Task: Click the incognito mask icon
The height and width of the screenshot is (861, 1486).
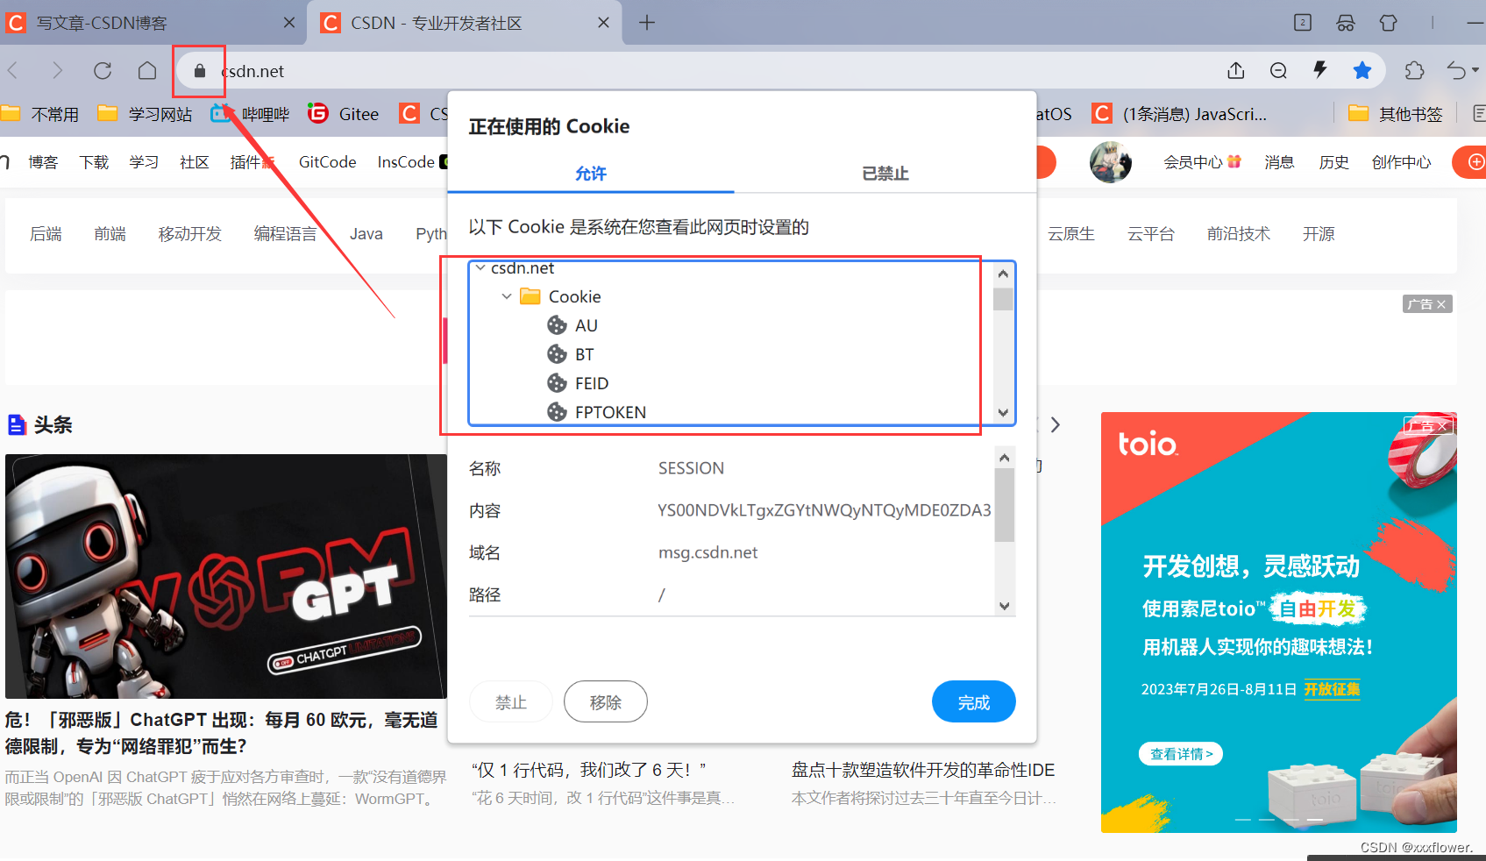Action: click(x=1346, y=23)
